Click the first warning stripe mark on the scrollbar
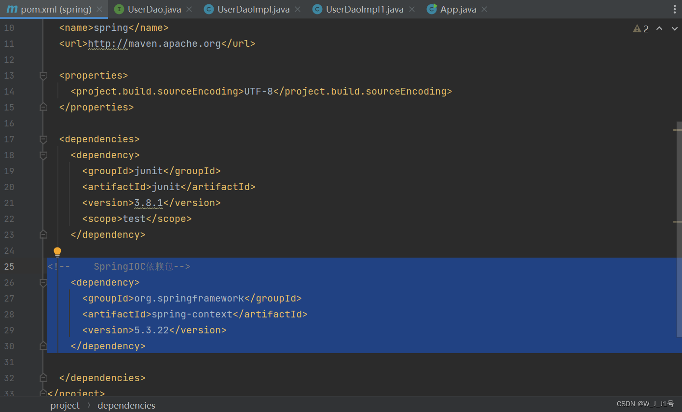This screenshot has height=412, width=682. point(677,130)
